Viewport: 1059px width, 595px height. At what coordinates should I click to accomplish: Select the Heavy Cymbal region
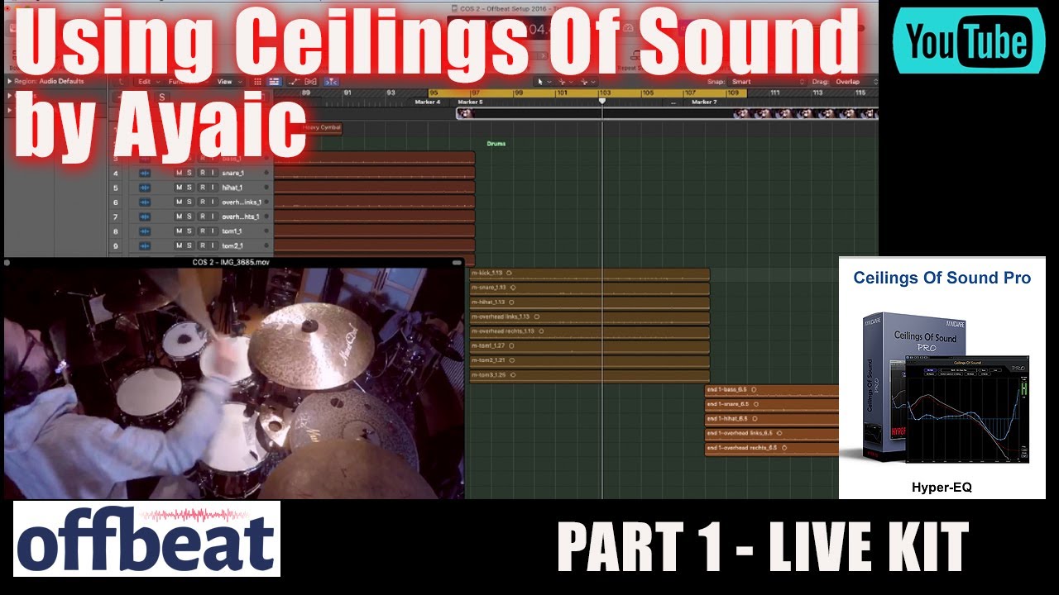tap(321, 128)
